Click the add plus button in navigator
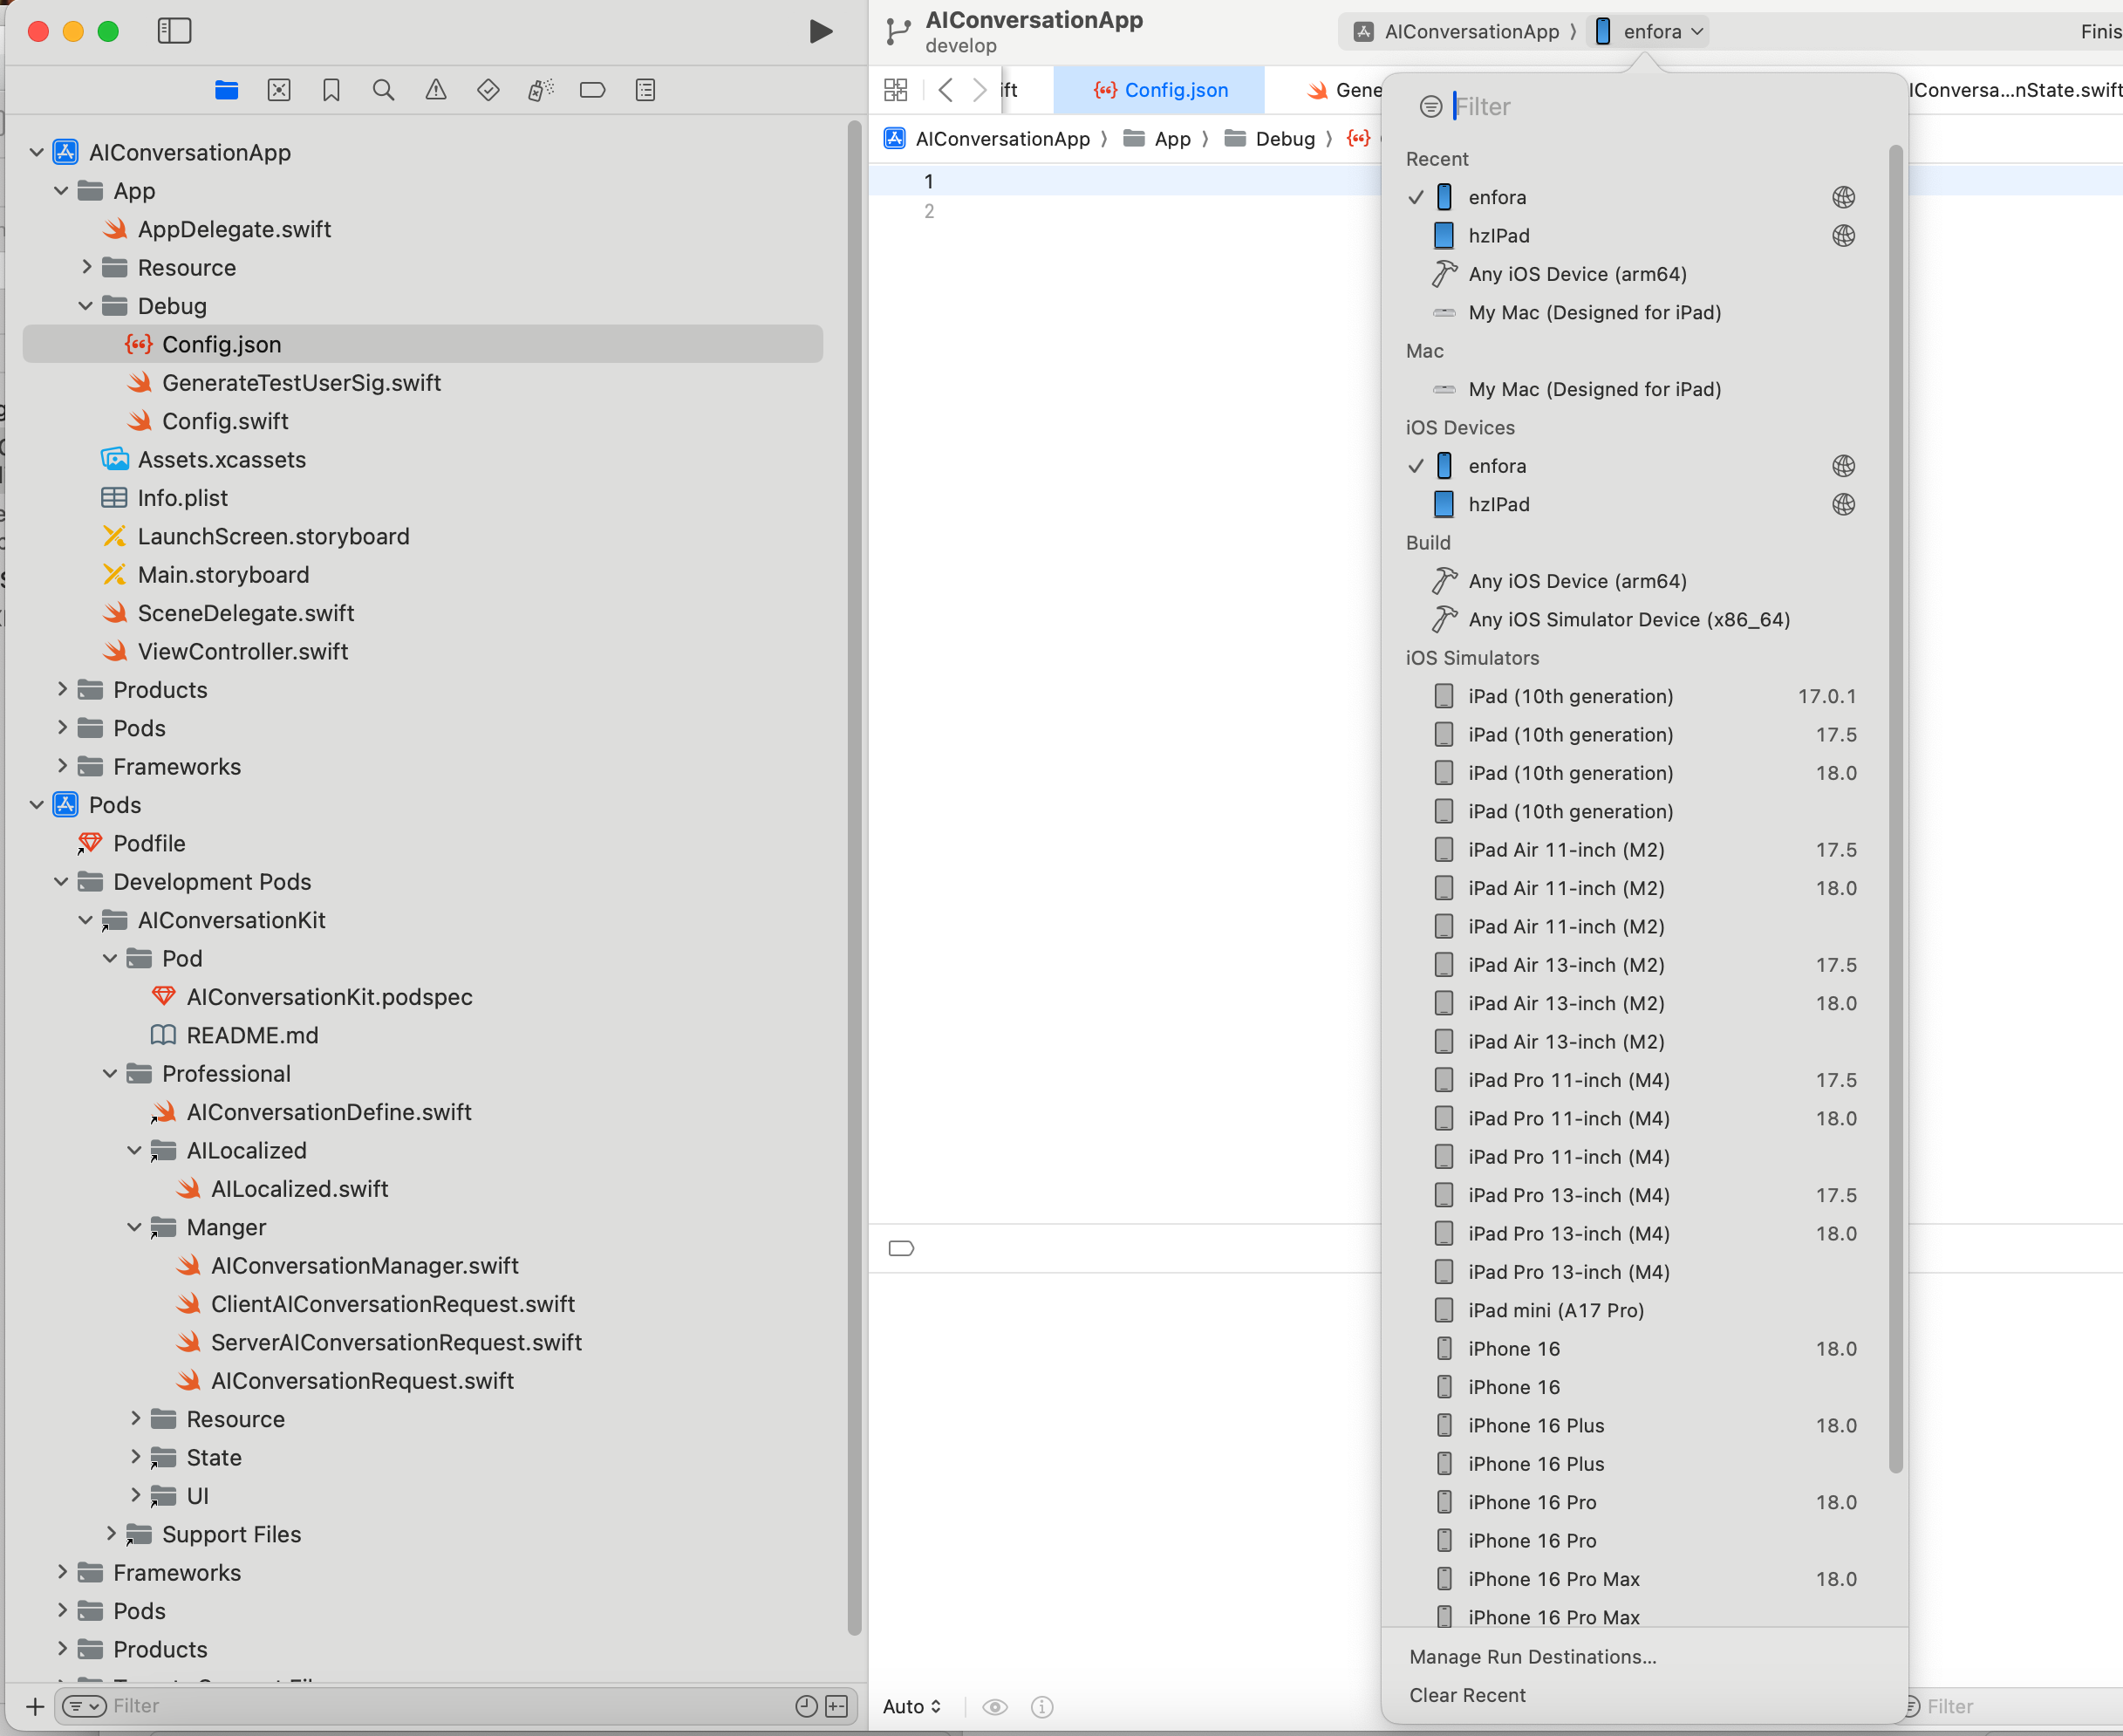 tap(35, 1706)
